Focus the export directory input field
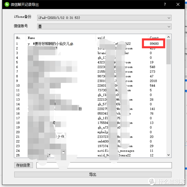Image resolution: width=187 pixels, height=187 pixels. click(104, 165)
